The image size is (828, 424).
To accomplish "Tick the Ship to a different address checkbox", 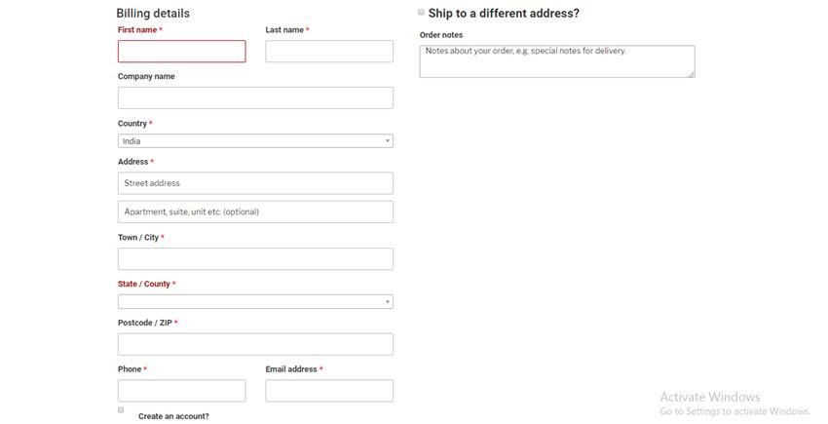I will coord(421,13).
